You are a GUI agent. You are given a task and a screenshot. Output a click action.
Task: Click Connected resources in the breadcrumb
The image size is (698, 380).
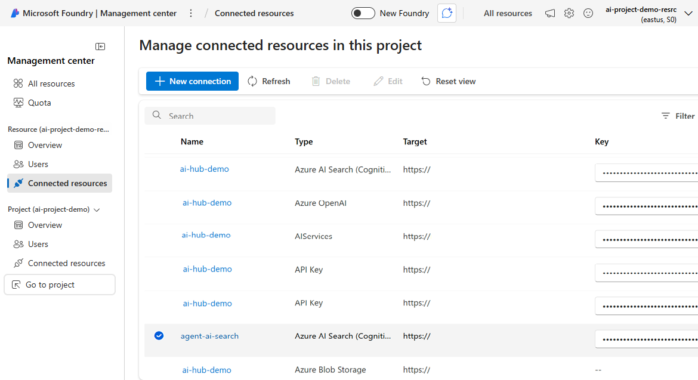(254, 13)
